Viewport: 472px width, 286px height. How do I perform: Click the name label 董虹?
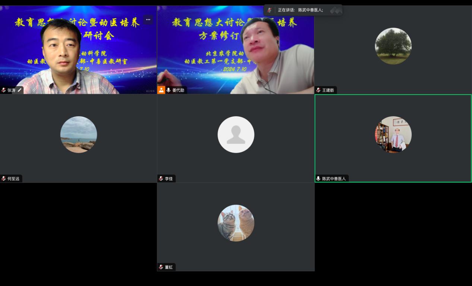[x=169, y=267]
